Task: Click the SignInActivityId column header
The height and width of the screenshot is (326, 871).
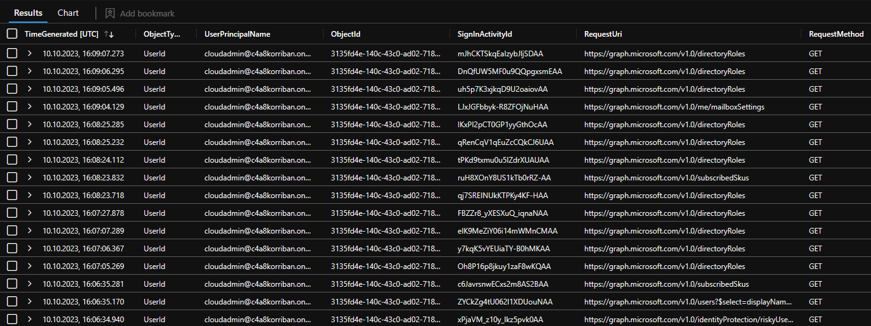Action: point(486,34)
